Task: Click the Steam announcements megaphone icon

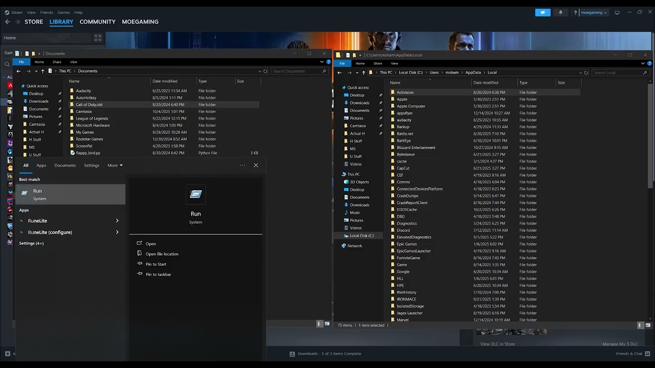Action: (x=543, y=12)
